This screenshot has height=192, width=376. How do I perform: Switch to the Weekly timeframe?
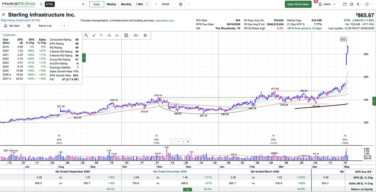point(111,4)
